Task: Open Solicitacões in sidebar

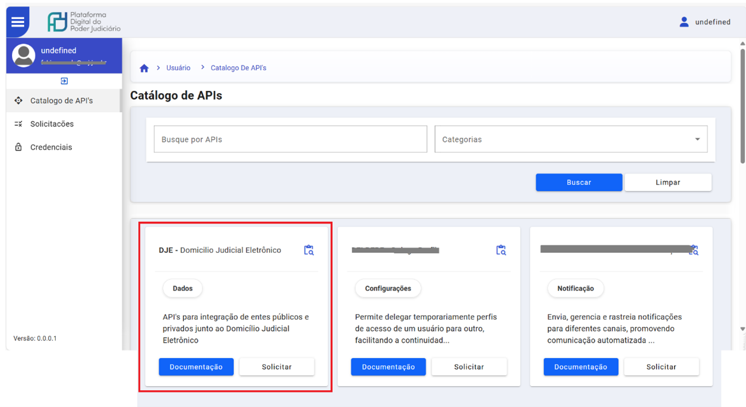Action: tap(52, 124)
